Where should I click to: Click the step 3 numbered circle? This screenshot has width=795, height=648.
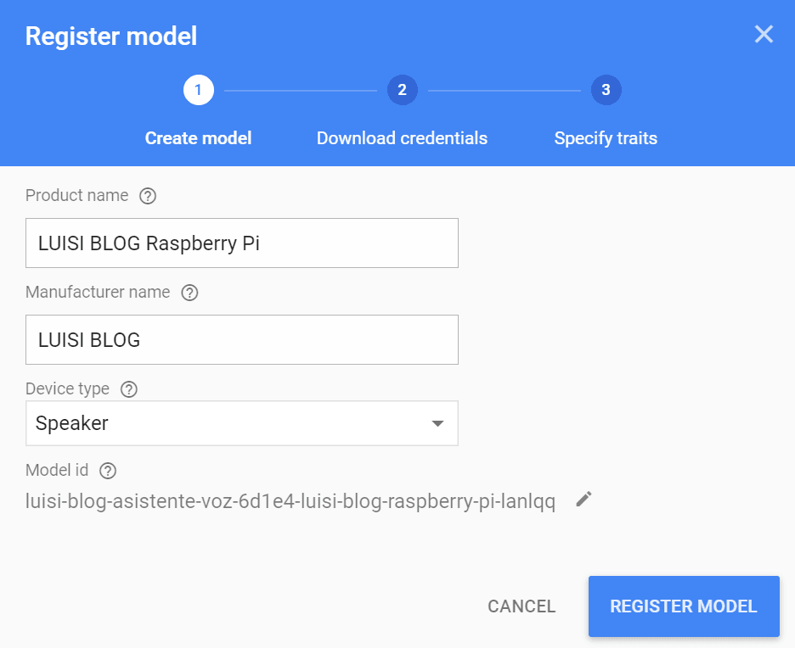tap(606, 90)
